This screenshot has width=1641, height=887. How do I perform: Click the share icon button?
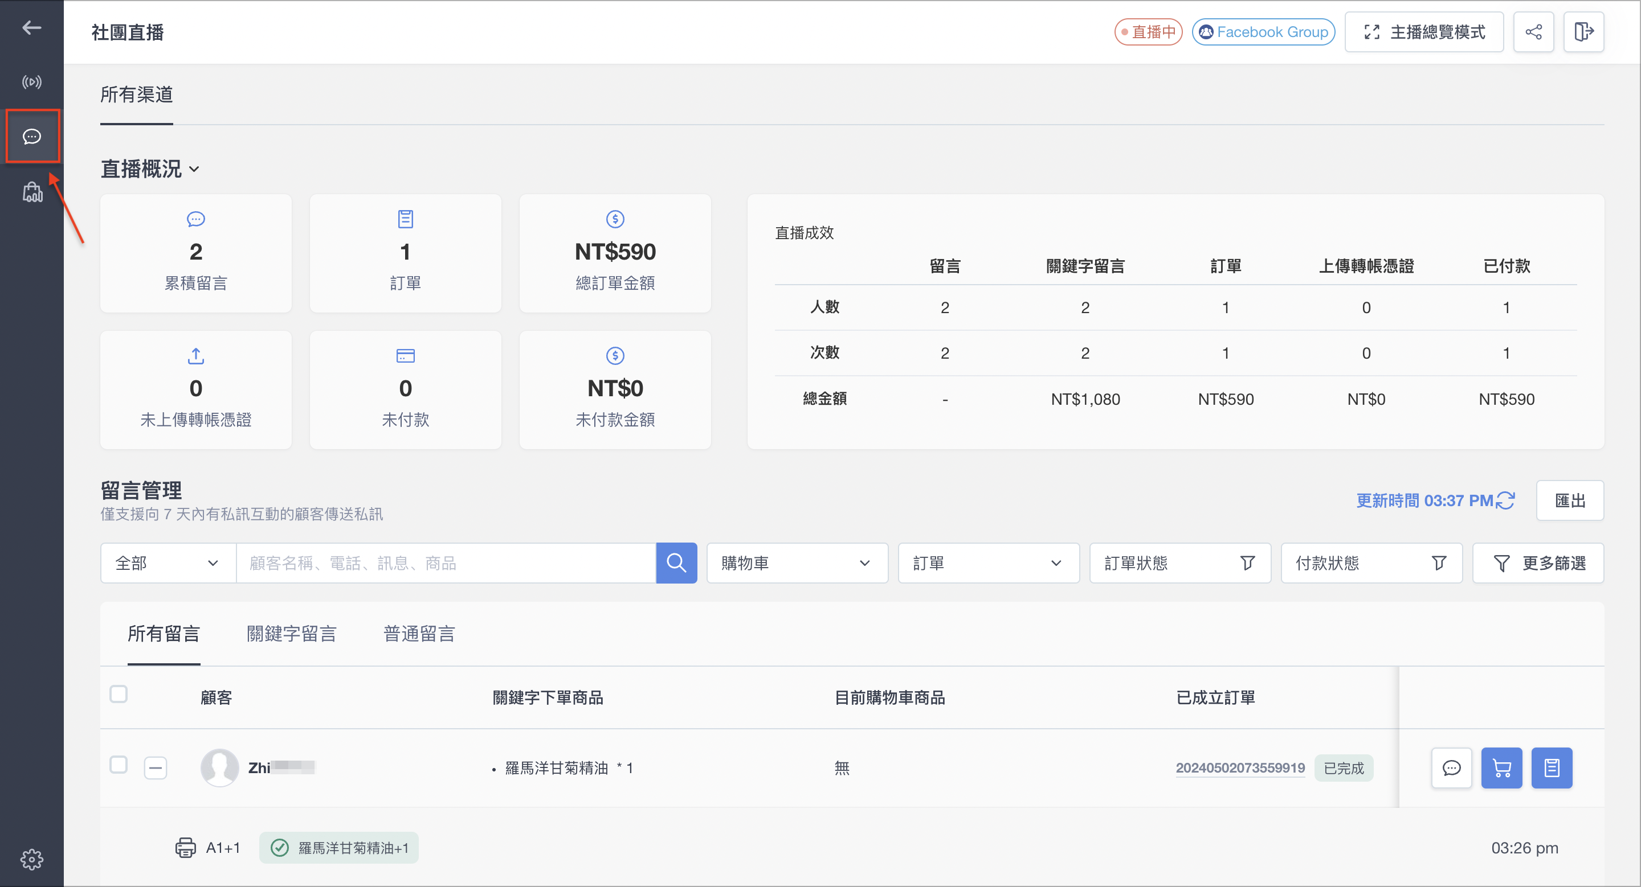point(1533,32)
